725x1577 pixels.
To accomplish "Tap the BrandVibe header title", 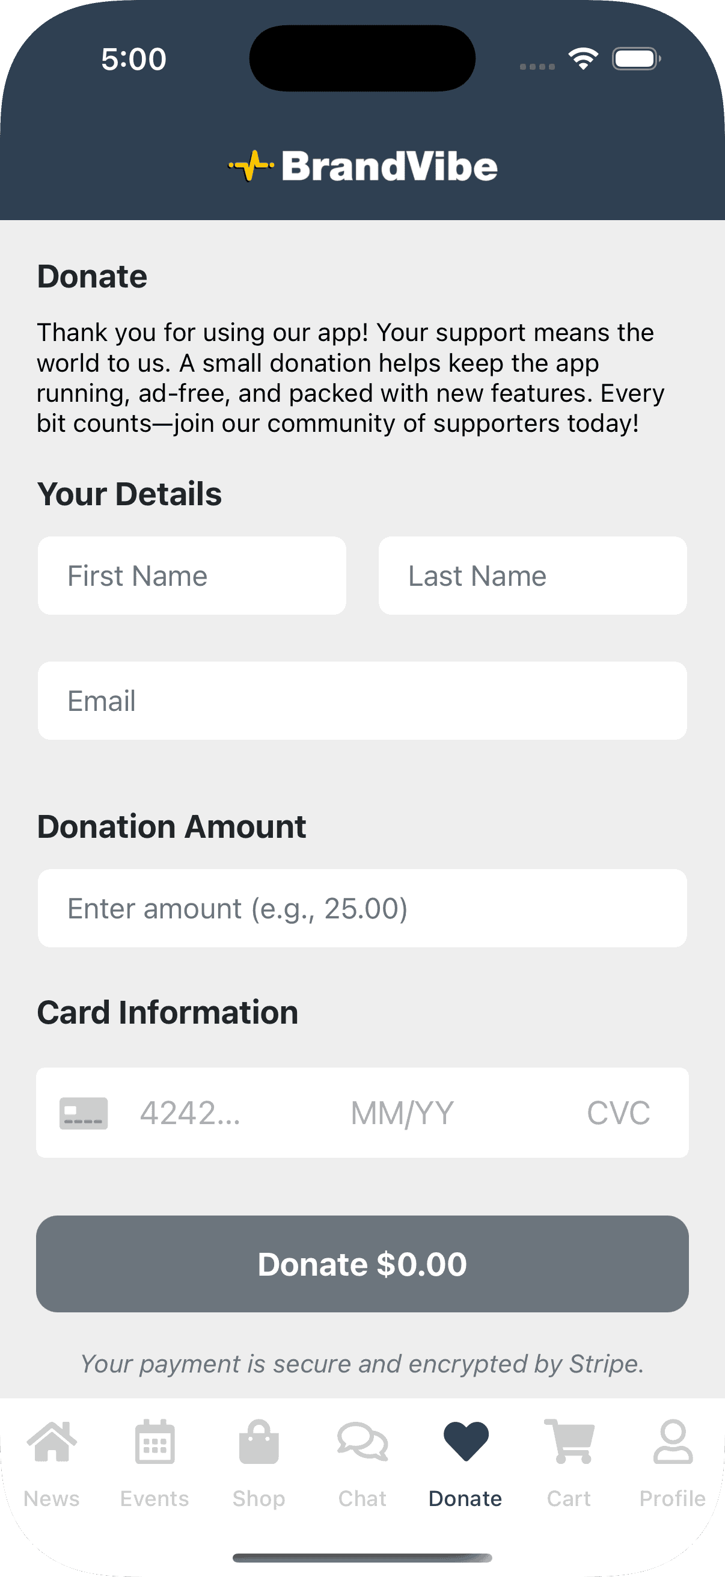I will [389, 167].
